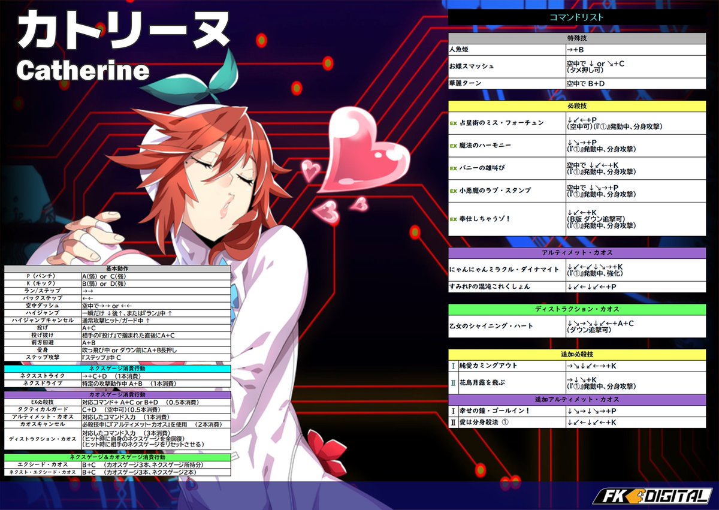Click the green ネクスゲージ&カオスゲージ消費行動 header
This screenshot has height=510, width=719.
coord(117,457)
